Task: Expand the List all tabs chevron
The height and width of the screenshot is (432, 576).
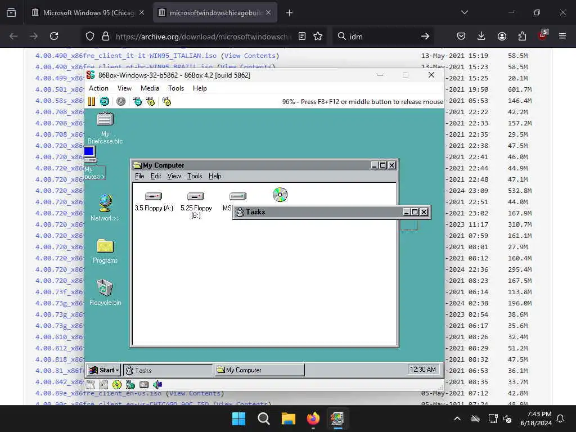Action: [x=465, y=12]
